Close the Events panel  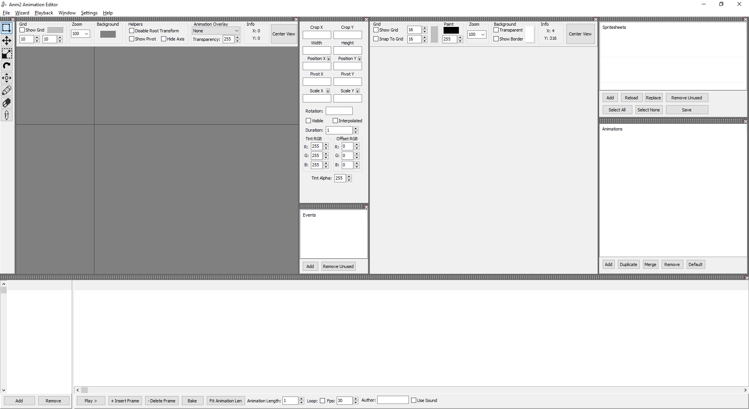point(366,207)
